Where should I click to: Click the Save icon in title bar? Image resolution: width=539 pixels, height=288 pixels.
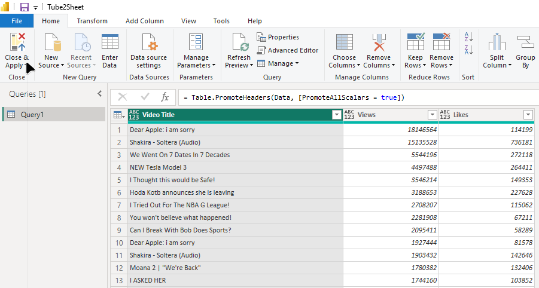tap(24, 7)
